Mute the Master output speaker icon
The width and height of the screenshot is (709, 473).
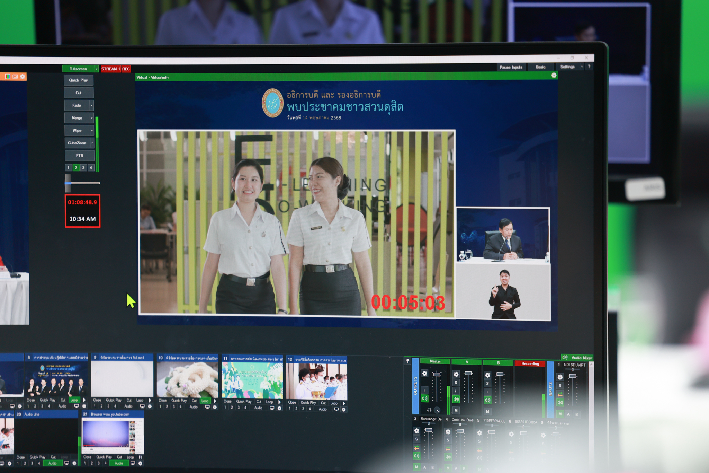point(424,398)
